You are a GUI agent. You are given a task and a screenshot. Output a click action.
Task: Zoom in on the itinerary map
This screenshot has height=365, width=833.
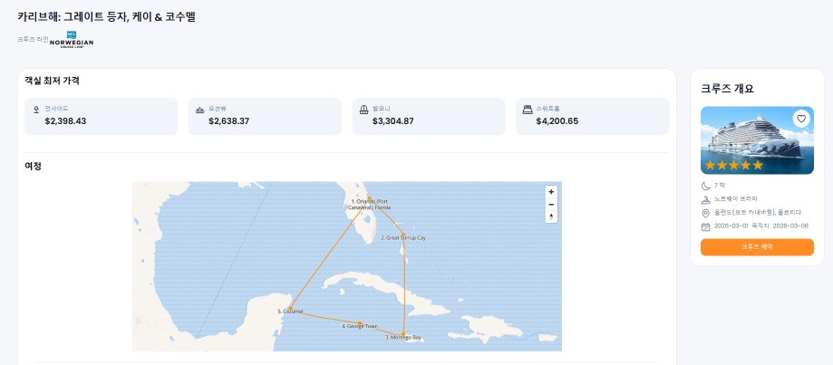tap(551, 192)
